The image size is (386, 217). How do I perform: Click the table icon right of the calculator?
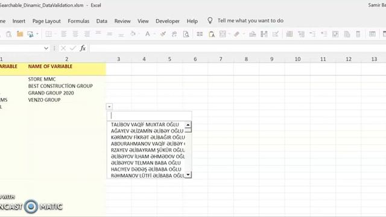pos(372,34)
